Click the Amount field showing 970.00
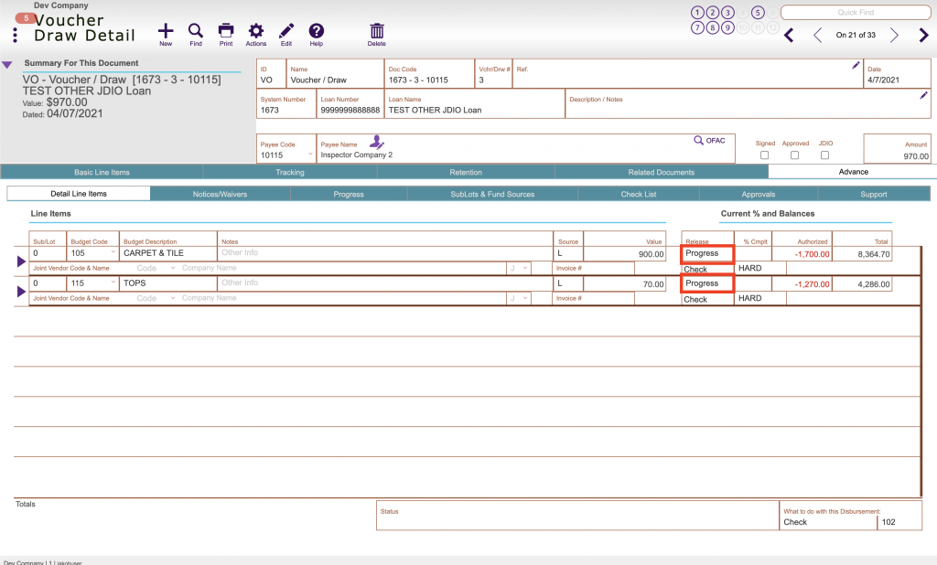937x565 pixels. (897, 149)
